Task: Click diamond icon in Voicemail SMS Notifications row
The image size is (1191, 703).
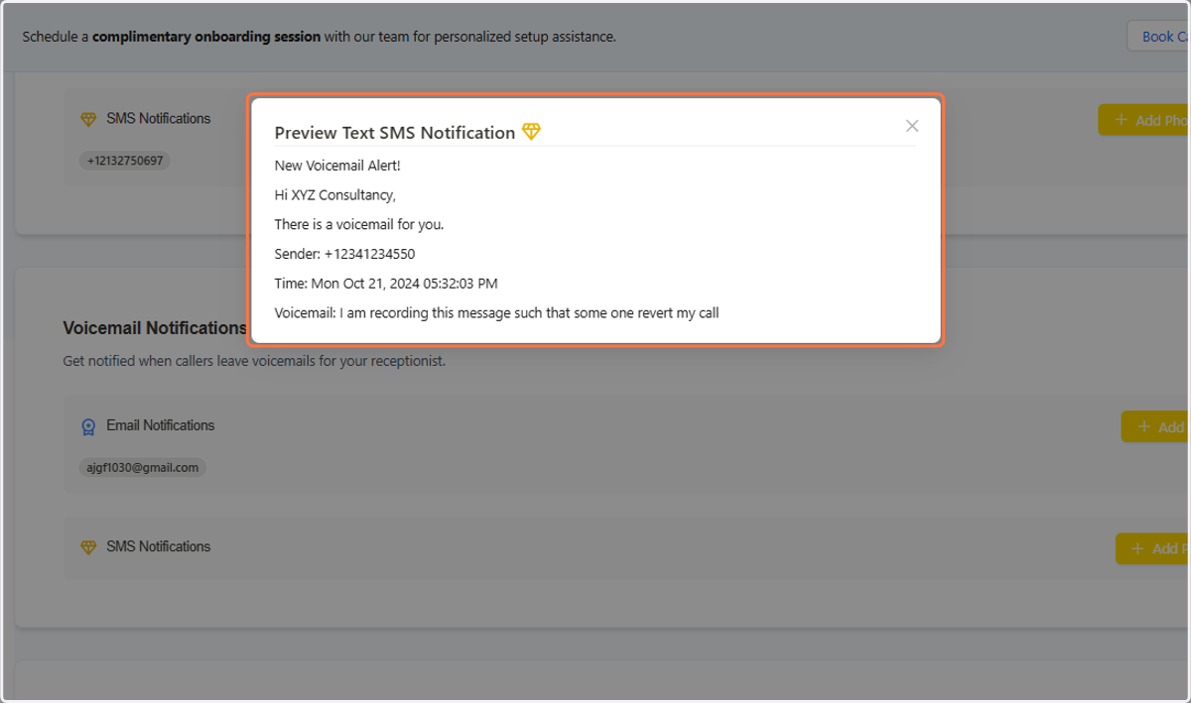Action: [x=88, y=547]
